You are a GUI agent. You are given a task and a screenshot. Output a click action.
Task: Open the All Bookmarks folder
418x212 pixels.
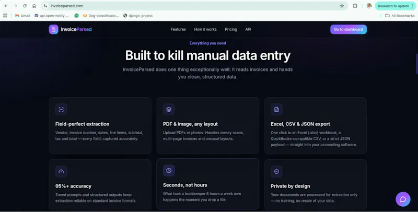(400, 16)
